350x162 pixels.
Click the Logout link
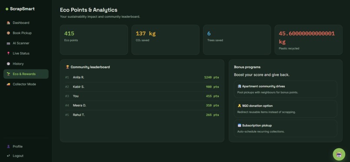[x=26, y=156]
